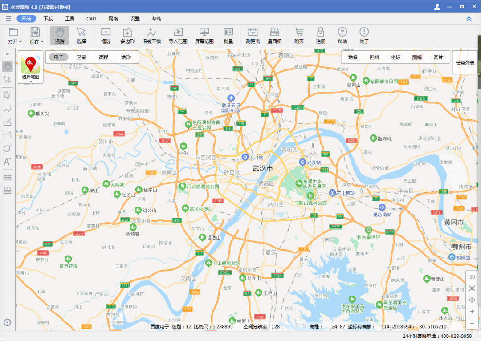The width and height of the screenshot is (481, 341).
Task: Pick the add text label tool in sidebar
Action: [8, 162]
